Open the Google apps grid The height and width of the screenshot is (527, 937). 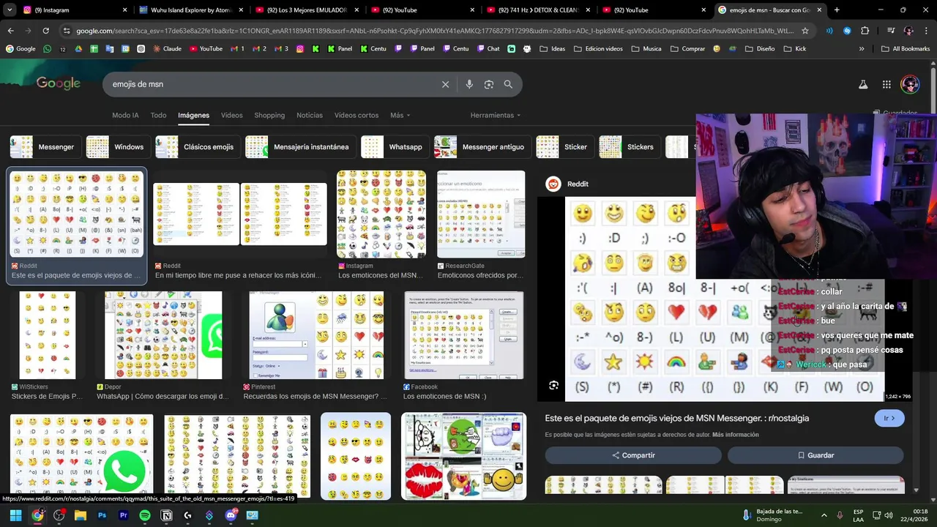pos(886,84)
